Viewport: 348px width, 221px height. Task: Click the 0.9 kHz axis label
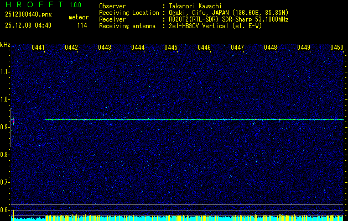4,127
